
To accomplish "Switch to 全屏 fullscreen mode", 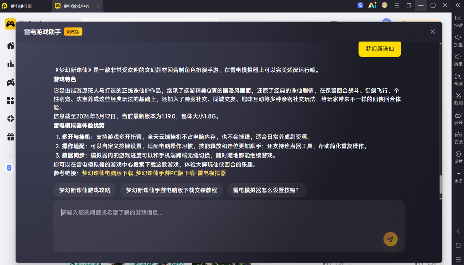I will coord(458,79).
